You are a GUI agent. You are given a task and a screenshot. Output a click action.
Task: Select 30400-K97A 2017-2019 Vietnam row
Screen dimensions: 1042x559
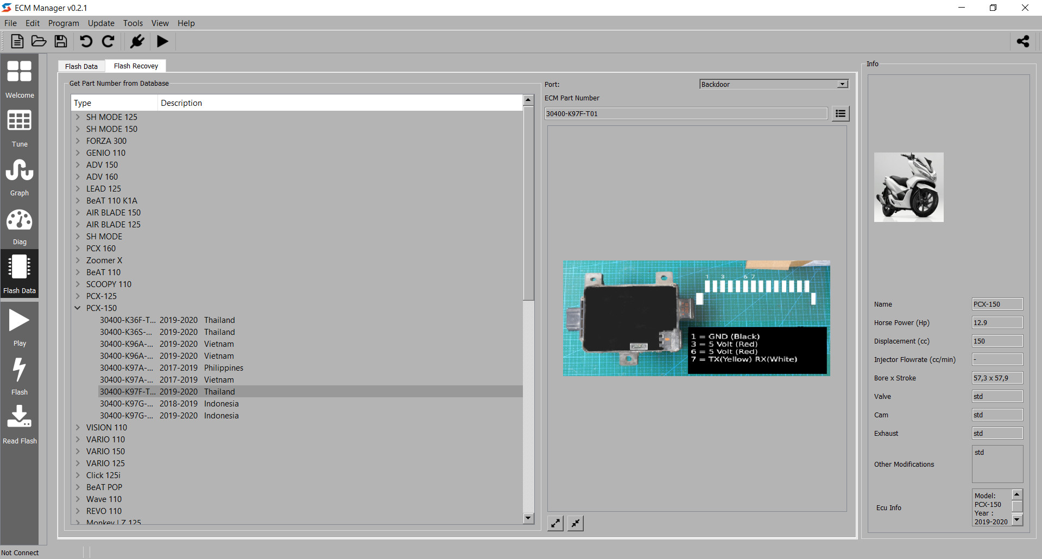[x=310, y=380]
